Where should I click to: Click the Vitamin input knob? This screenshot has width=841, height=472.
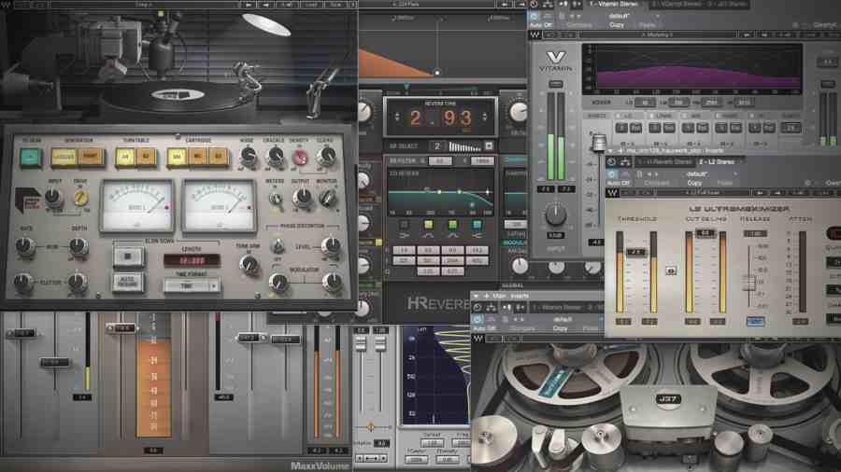coord(556,214)
